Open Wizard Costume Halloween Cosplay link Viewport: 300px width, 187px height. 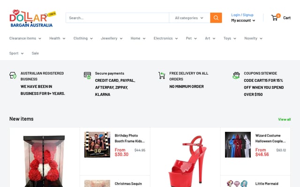tap(270, 138)
